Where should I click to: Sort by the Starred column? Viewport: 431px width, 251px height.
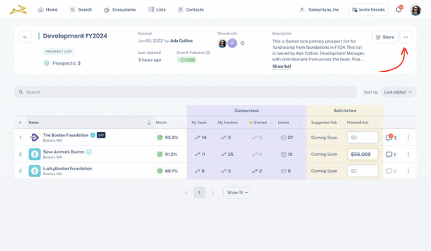coord(271,123)
